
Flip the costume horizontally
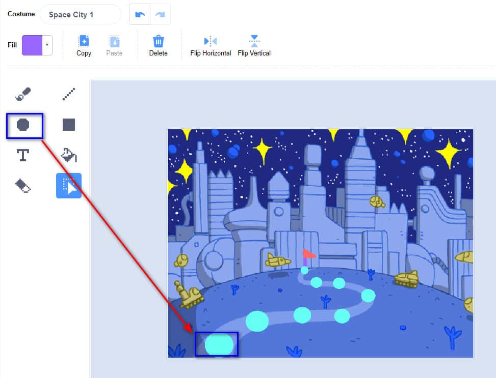(x=211, y=46)
